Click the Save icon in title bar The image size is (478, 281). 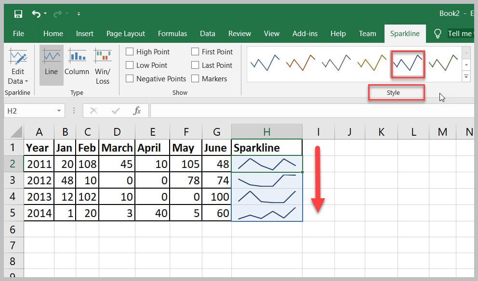point(18,14)
